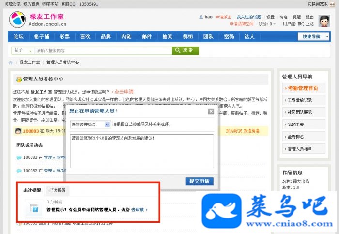
Task: Open the 喜欢 nav item
Action: click(x=85, y=36)
